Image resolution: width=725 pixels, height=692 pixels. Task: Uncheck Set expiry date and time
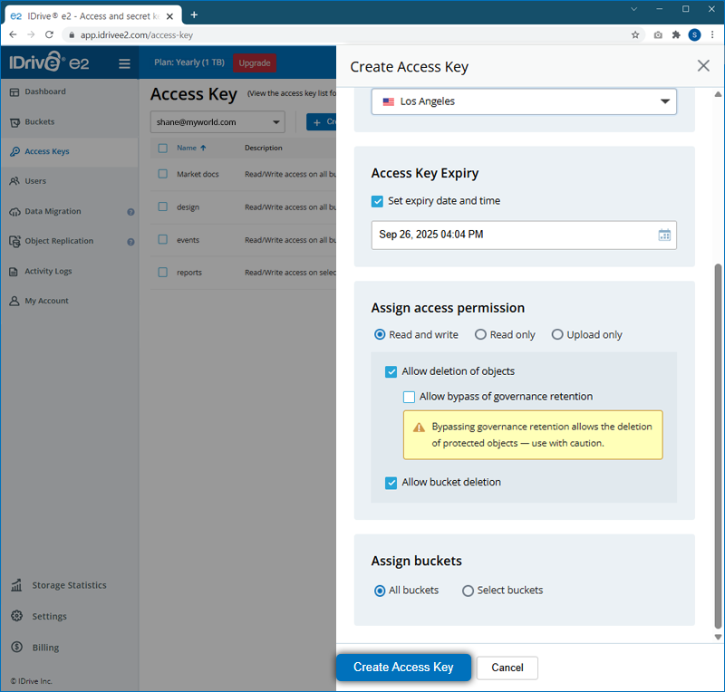click(x=377, y=201)
